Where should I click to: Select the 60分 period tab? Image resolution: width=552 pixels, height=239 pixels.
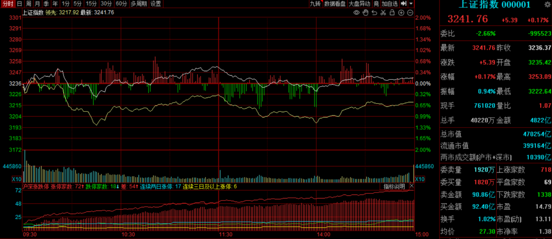click(x=121, y=4)
